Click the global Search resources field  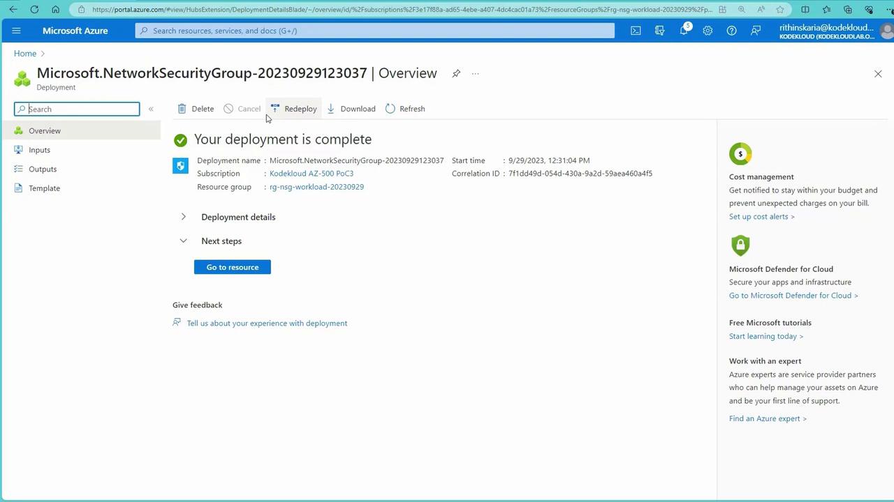(x=375, y=31)
